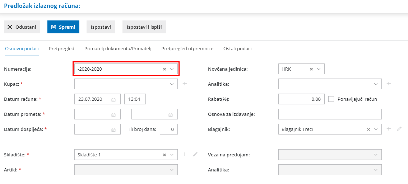Viewport: 408px width, 184px height.
Task: Enable the Ponavljajući račun checkbox
Action: tap(331, 99)
